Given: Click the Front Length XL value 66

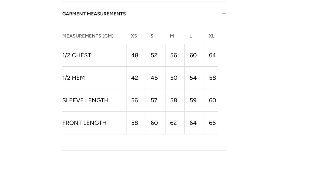Looking at the screenshot, I should coord(212,123).
